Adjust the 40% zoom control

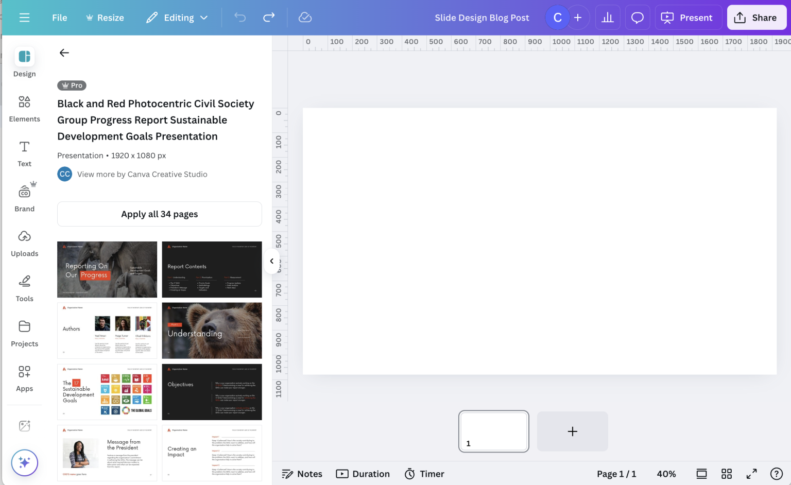point(666,474)
